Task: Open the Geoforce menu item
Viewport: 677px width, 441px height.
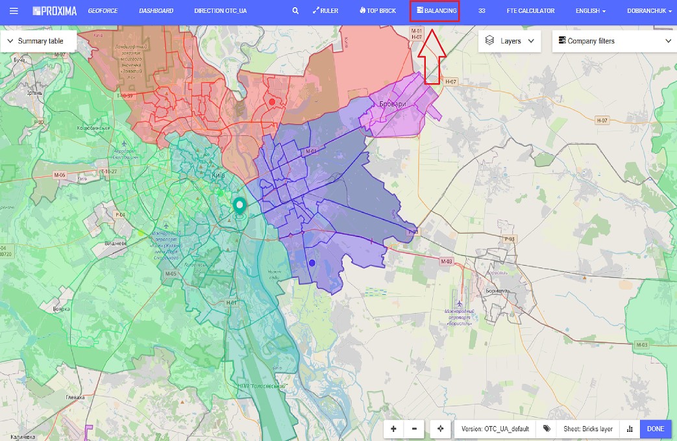Action: pyautogui.click(x=104, y=10)
